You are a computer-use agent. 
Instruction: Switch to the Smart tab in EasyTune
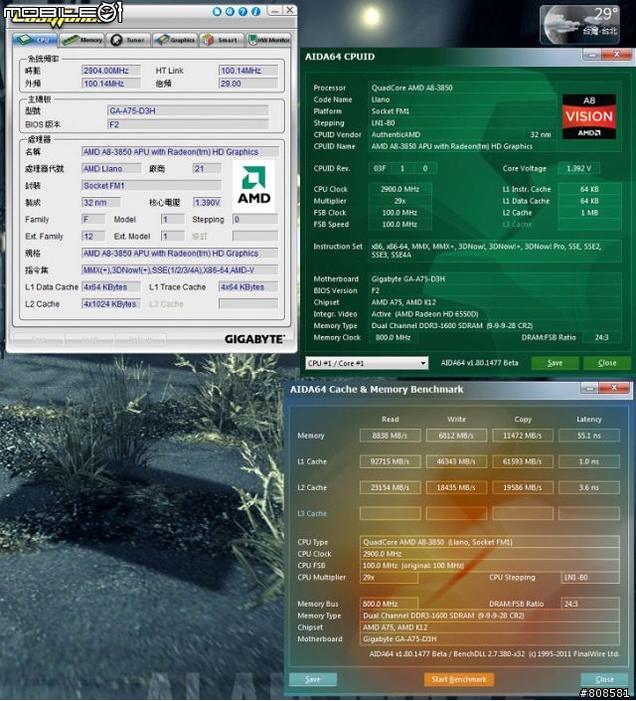(222, 40)
